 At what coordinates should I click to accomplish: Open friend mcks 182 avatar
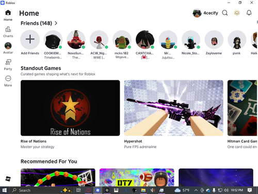pyautogui.click(x=122, y=40)
